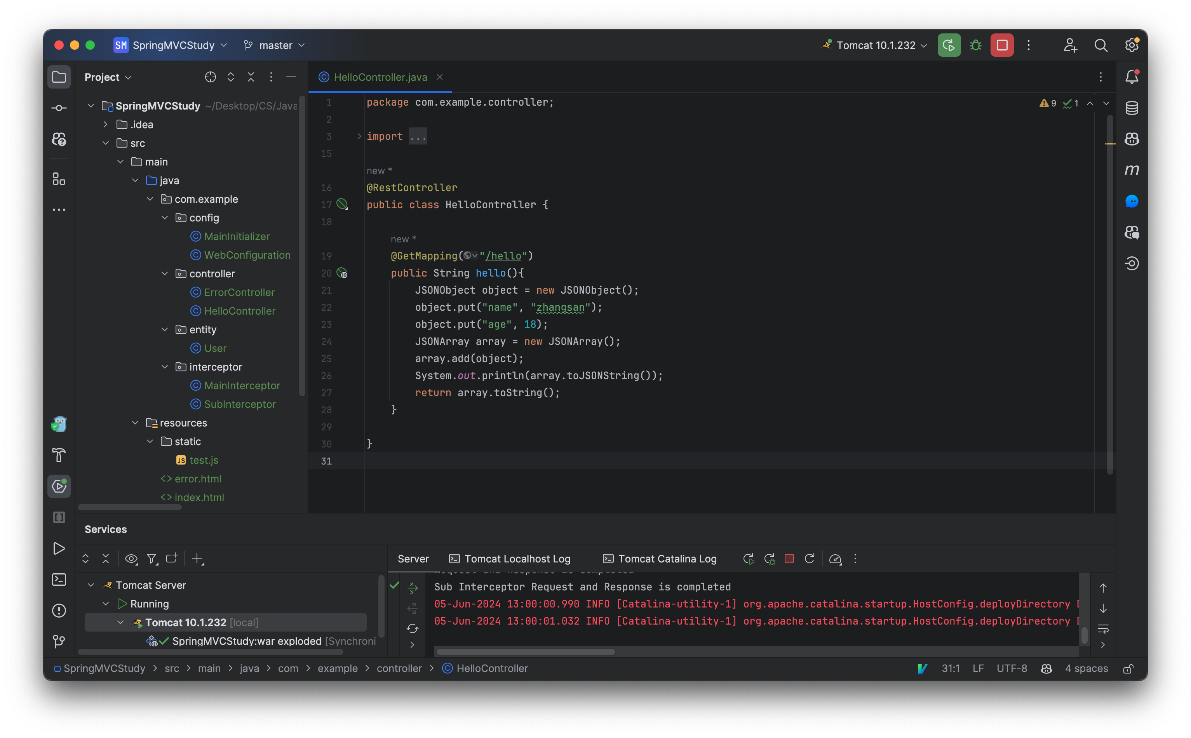Click the controller breadcrumb in navigation bar
The image size is (1191, 738).
tap(399, 668)
